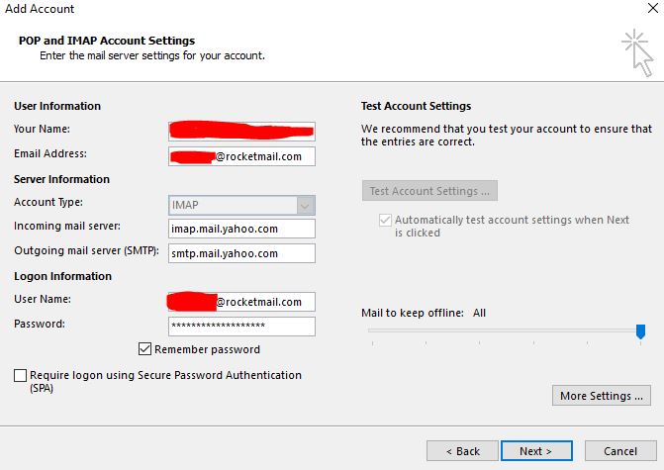
Task: Click the 'POP and IMAP Account Settings' heading
Action: coord(107,41)
